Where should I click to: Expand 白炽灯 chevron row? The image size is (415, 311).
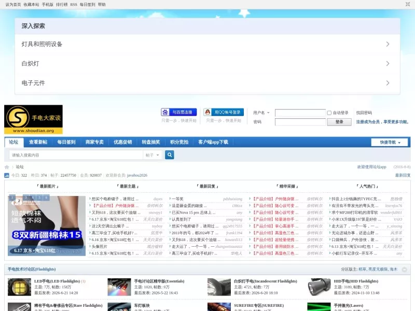207,63
